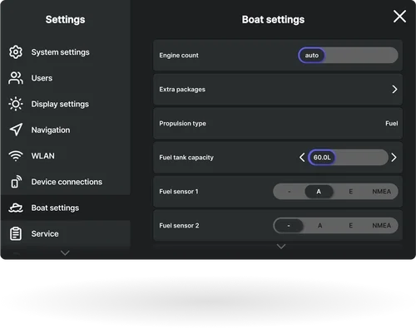The width and height of the screenshot is (416, 328).
Task: Click the Engine count auto handle
Action: 312,56
